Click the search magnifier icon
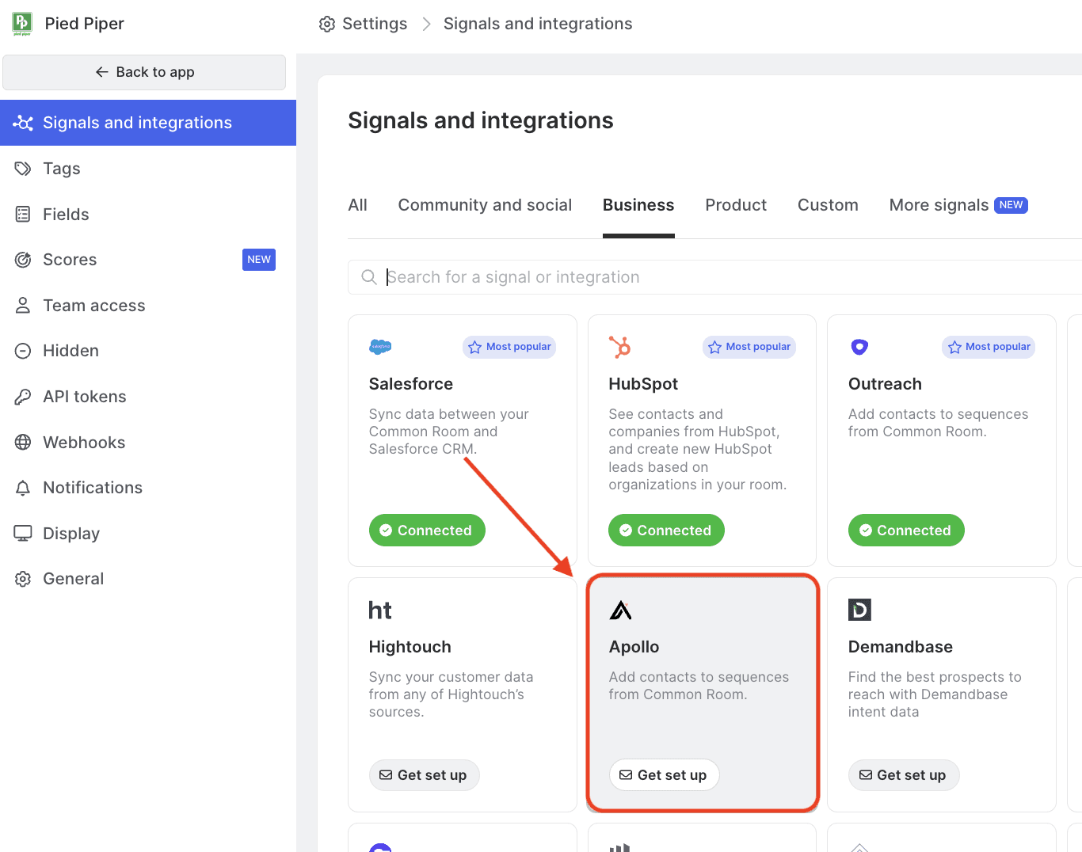 pyautogui.click(x=368, y=277)
